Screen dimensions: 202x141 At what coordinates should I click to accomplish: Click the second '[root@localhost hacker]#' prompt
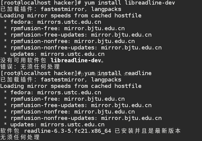pos(41,73)
